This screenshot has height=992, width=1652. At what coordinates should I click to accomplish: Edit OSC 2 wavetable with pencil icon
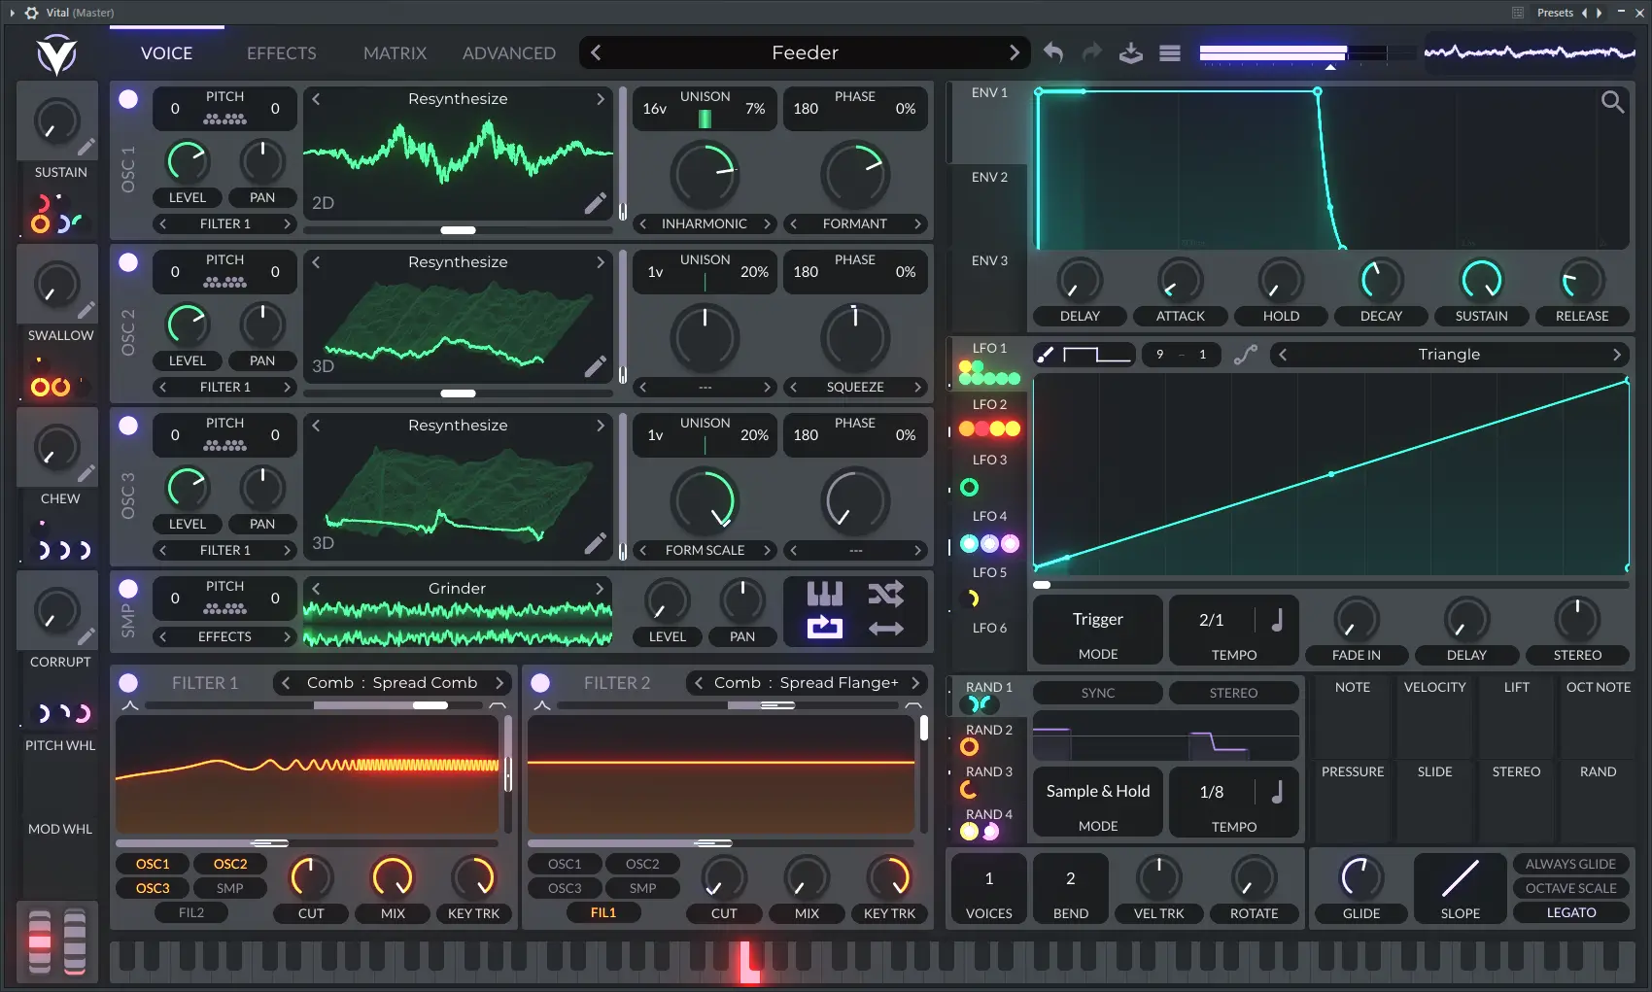(x=595, y=366)
